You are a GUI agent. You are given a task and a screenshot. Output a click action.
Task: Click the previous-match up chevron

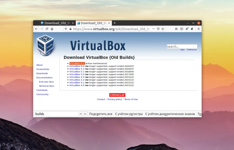[x=80, y=114]
